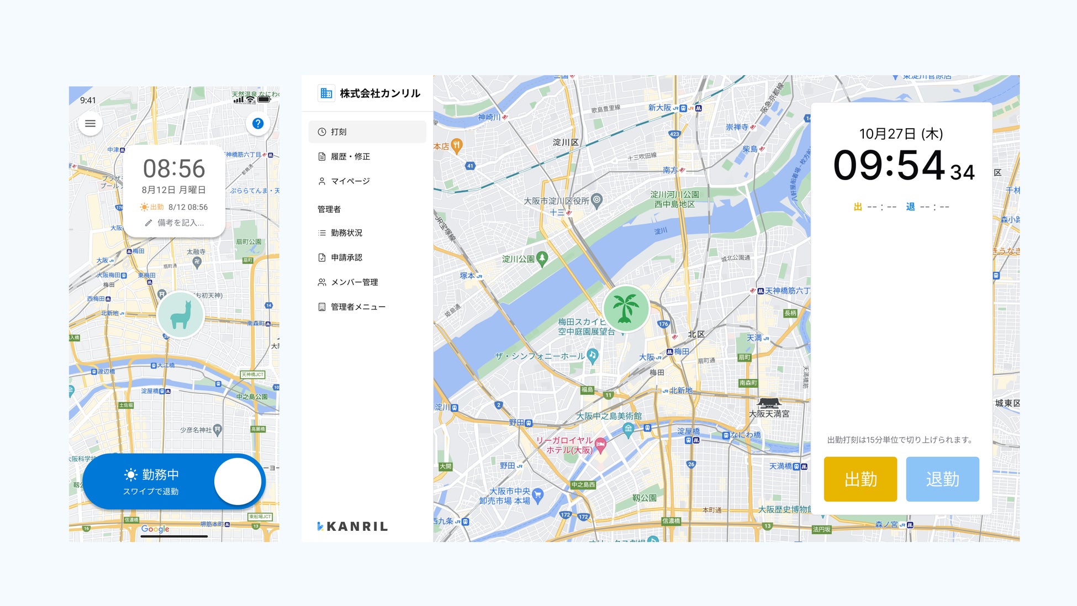The height and width of the screenshot is (606, 1077).
Task: Open the hamburger menu on mobile view
Action: pos(90,124)
